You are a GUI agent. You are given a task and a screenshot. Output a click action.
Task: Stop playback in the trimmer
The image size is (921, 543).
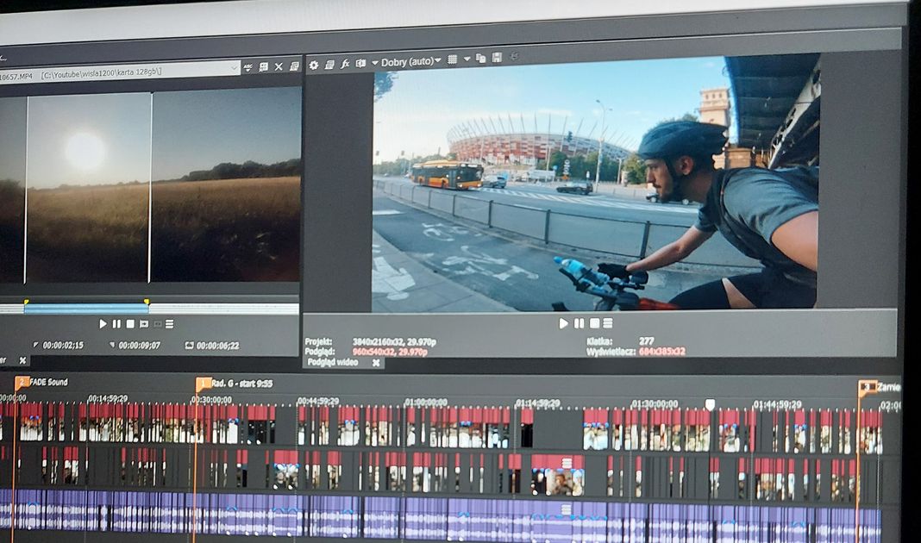[x=130, y=324]
